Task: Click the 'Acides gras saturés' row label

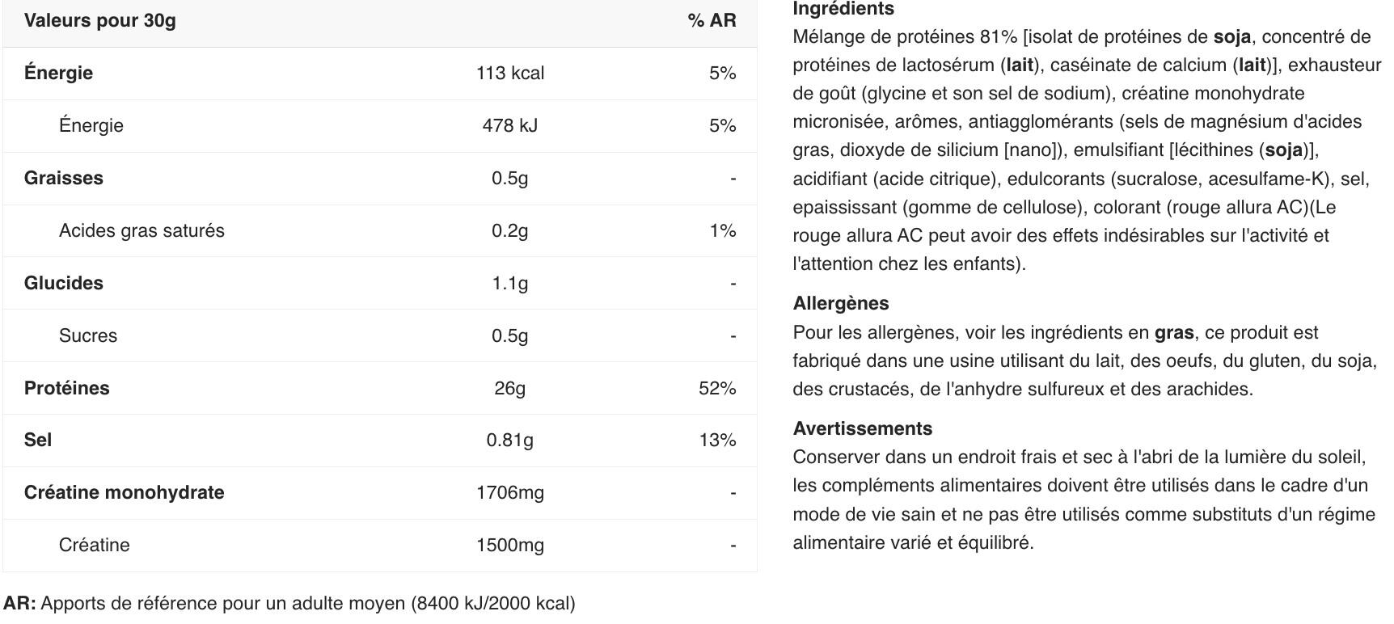Action: tap(142, 230)
